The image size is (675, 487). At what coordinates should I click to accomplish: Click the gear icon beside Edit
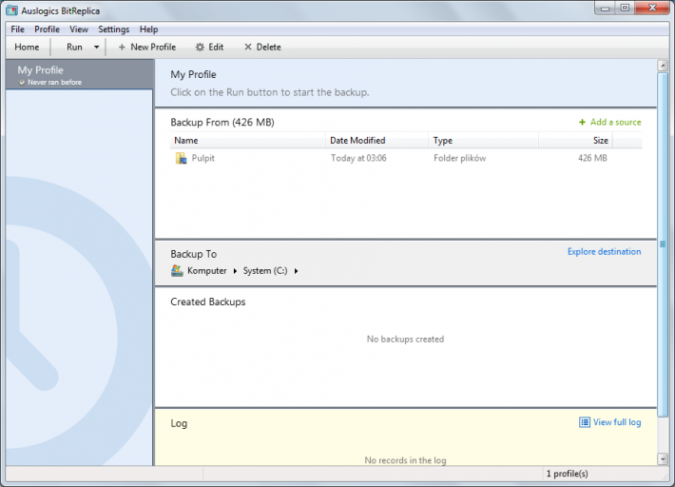200,47
